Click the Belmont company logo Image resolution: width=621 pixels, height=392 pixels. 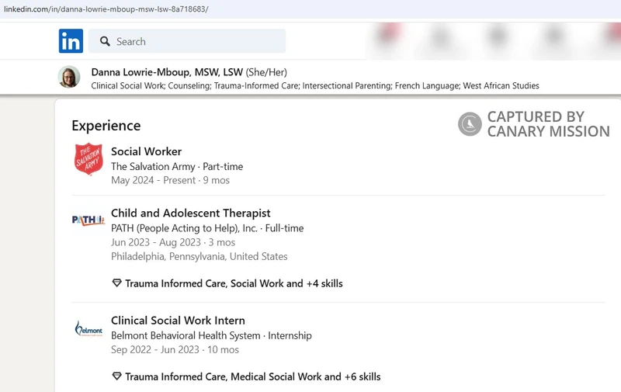[x=88, y=328]
